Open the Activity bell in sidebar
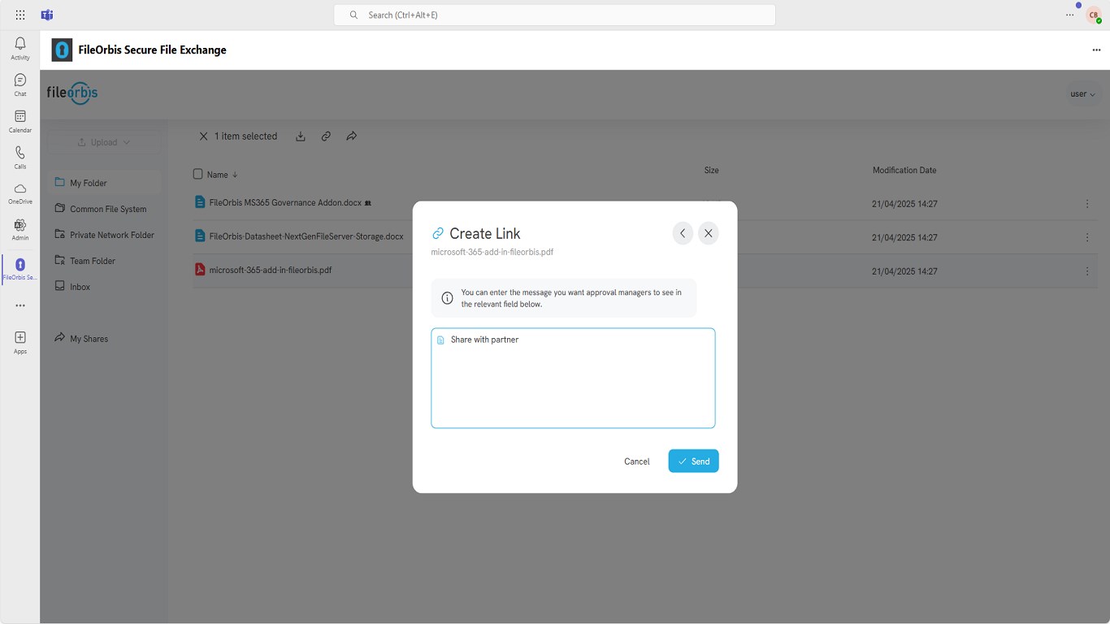This screenshot has width=1110, height=624. 20,48
